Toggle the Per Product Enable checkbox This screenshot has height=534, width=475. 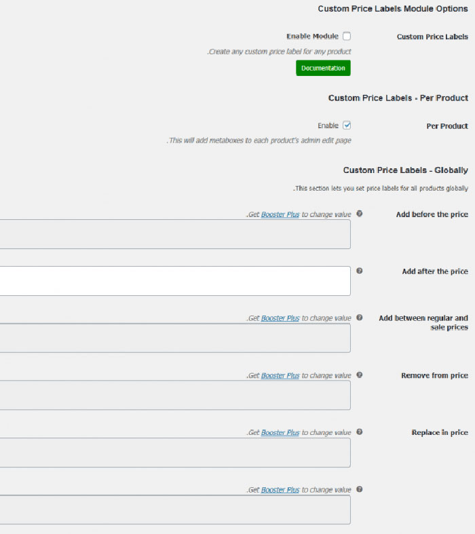pyautogui.click(x=347, y=126)
